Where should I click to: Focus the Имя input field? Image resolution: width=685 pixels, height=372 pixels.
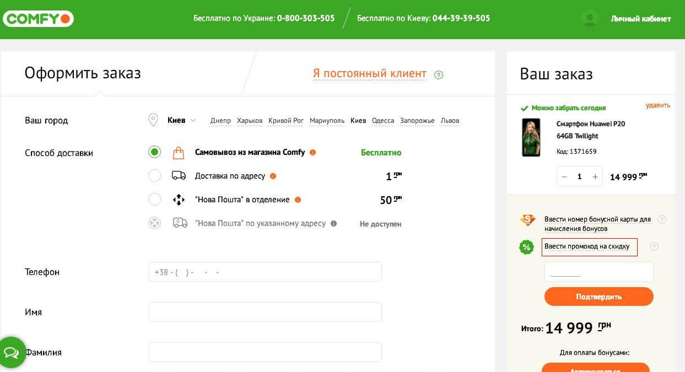coord(265,312)
